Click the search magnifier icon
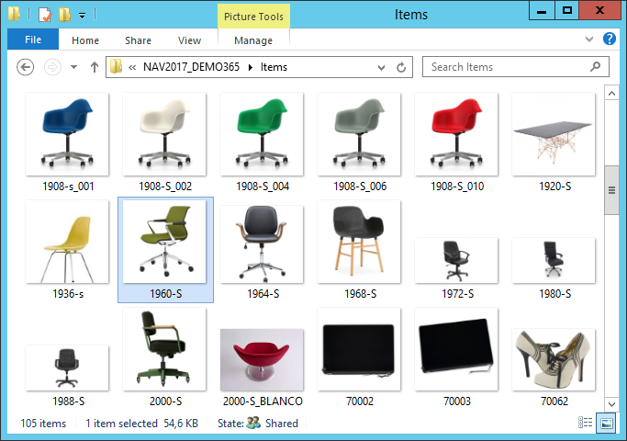The height and width of the screenshot is (441, 627). (x=595, y=66)
